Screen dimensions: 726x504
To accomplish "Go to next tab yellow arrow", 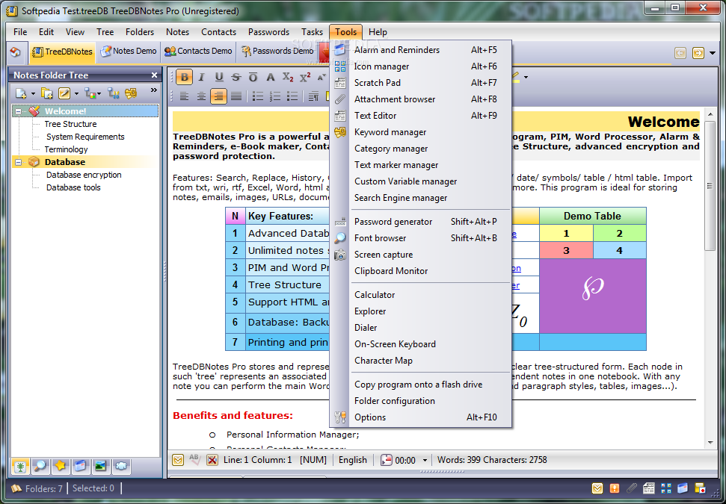I will pyautogui.click(x=698, y=53).
